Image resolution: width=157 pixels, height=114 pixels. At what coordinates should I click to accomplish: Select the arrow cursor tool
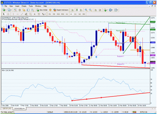point(4,14)
